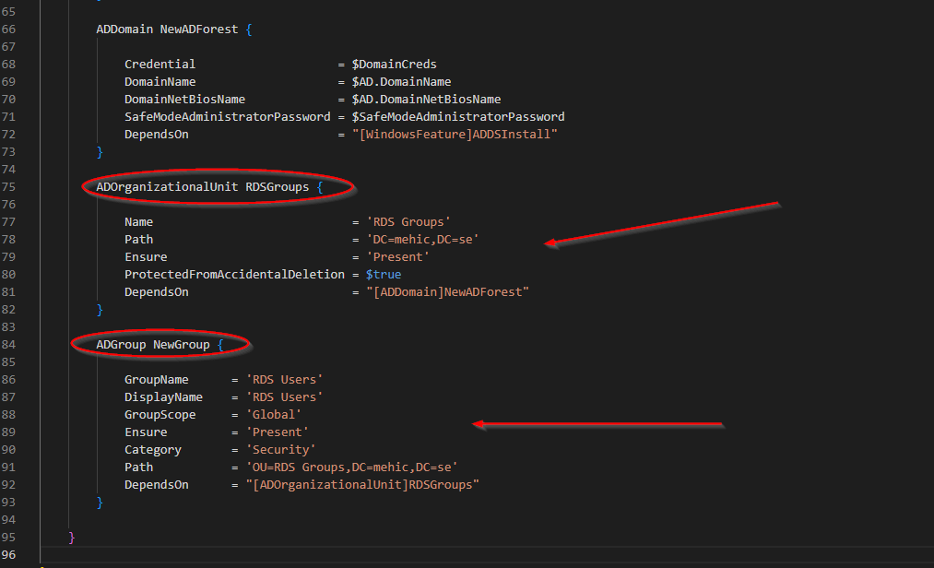Click the pink closing brace on line 95
This screenshot has width=934, height=568.
pyautogui.click(x=72, y=538)
